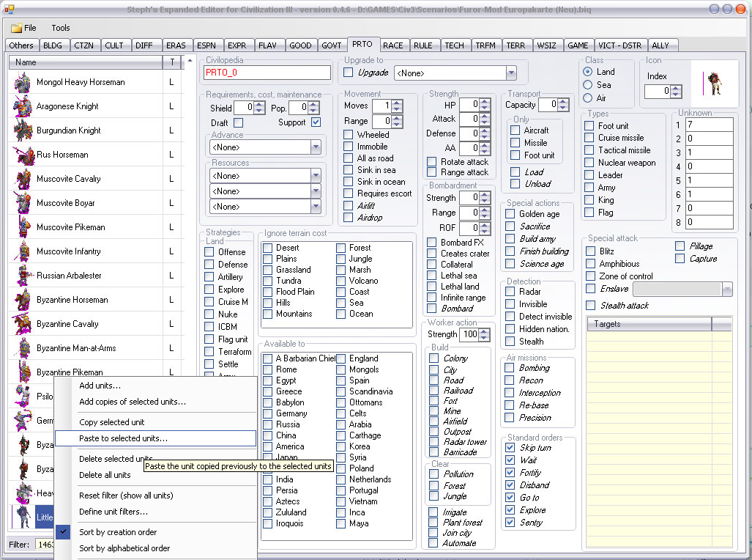Click the scroll up arrow of unit list
The height and width of the screenshot is (560, 752).
190,61
